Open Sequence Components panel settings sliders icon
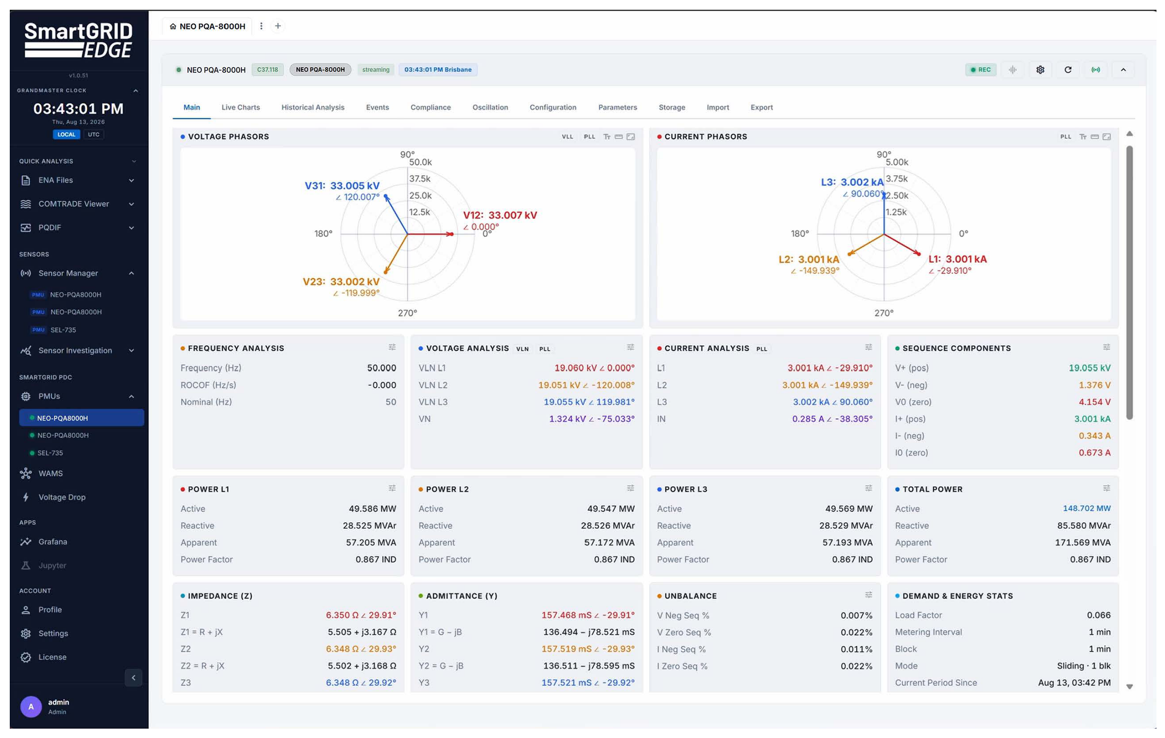The width and height of the screenshot is (1165, 738). pyautogui.click(x=1106, y=347)
